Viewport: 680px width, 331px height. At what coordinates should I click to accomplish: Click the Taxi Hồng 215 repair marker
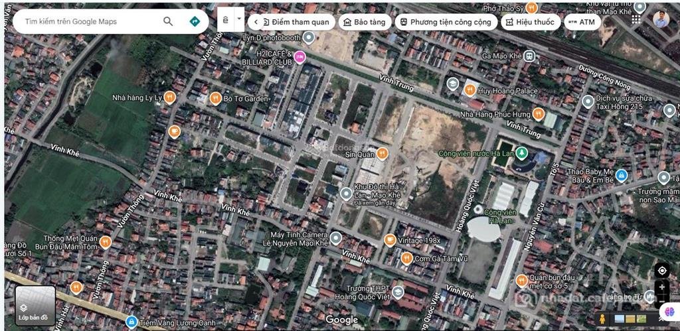click(588, 101)
